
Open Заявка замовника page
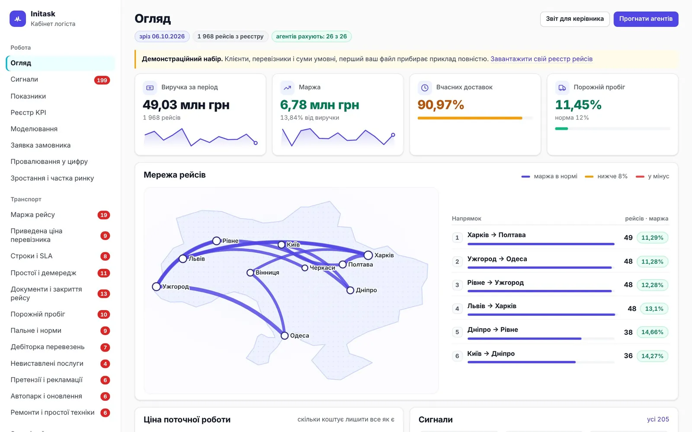61,145
